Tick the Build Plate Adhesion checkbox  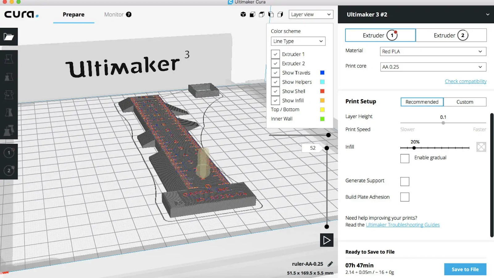tap(404, 197)
